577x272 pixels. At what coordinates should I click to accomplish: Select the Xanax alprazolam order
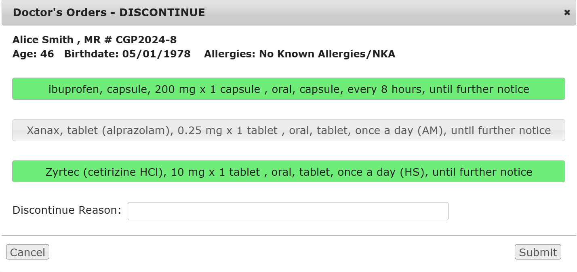point(288,131)
